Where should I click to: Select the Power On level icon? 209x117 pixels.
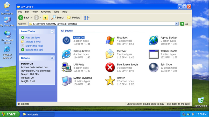[66, 40]
